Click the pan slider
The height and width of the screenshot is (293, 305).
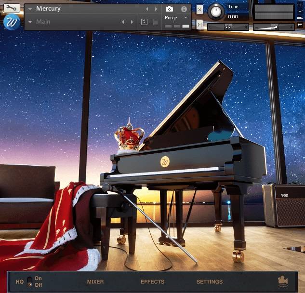click(228, 27)
